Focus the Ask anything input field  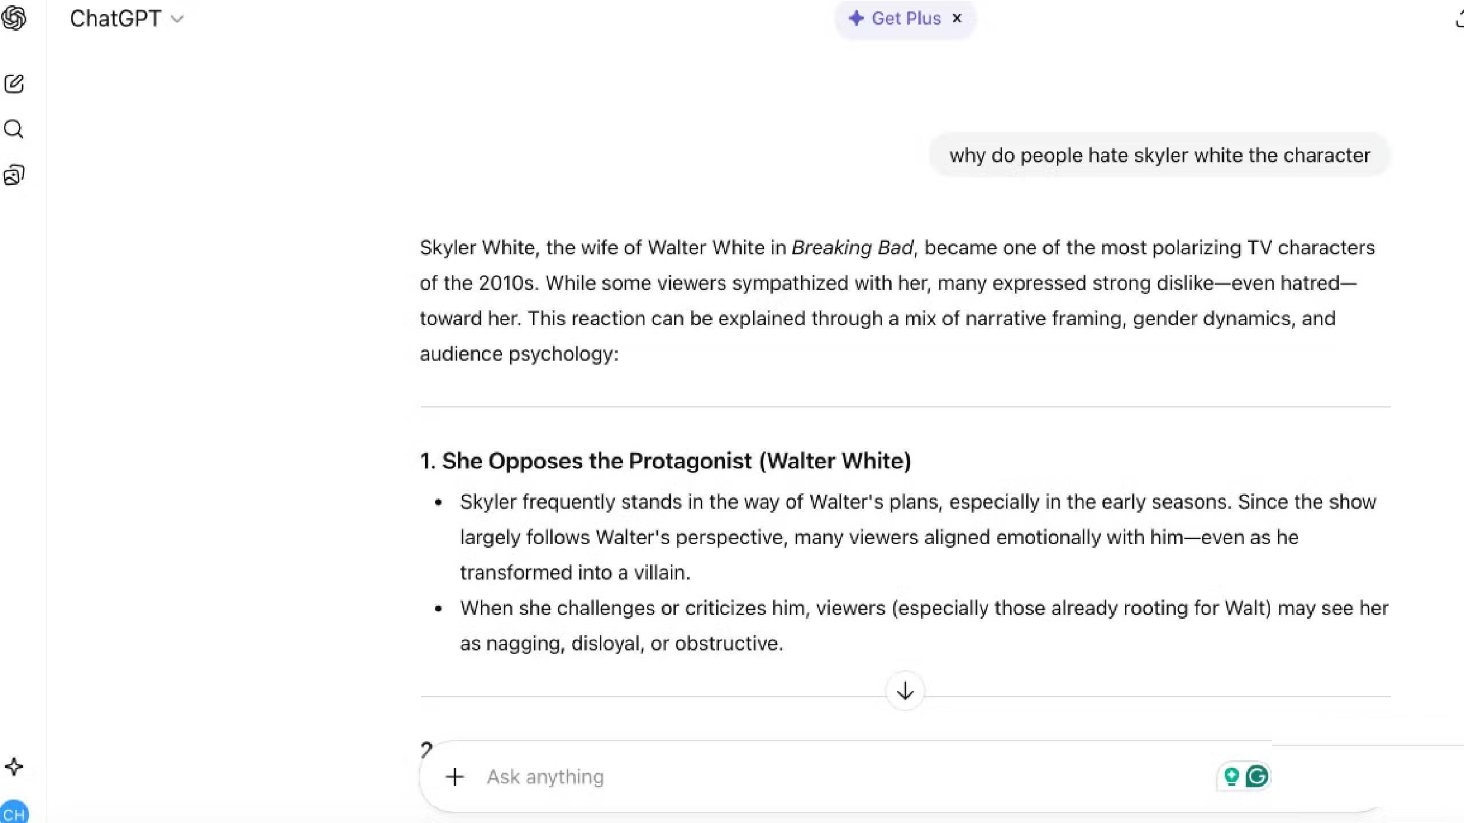(x=801, y=777)
